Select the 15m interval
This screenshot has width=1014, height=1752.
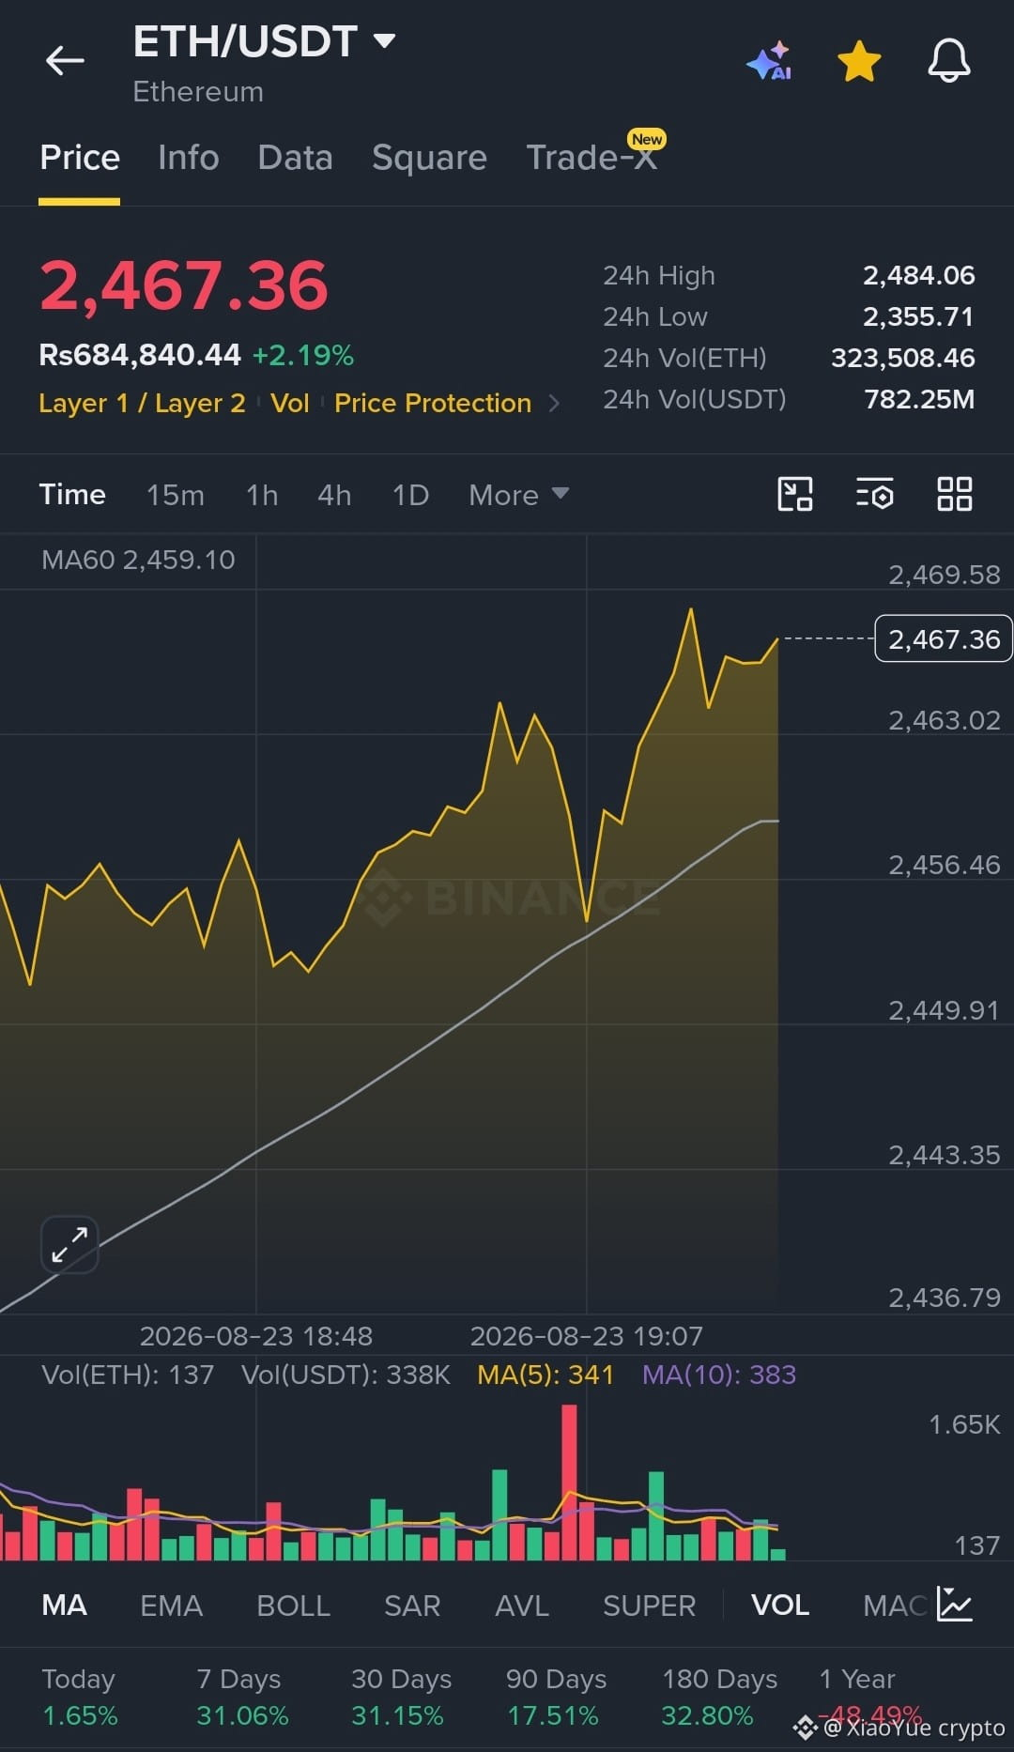(176, 495)
